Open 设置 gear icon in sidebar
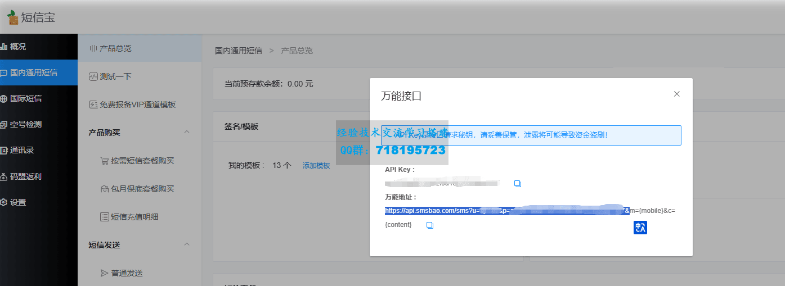The height and width of the screenshot is (286, 785). pos(4,202)
